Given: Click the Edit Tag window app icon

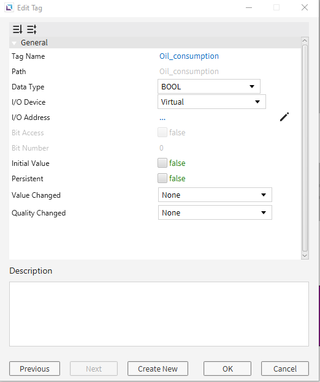Looking at the screenshot, I should [x=9, y=7].
